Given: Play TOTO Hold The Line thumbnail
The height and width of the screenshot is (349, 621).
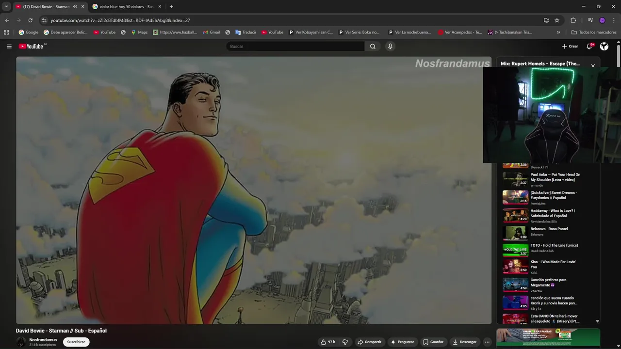Looking at the screenshot, I should [x=515, y=250].
